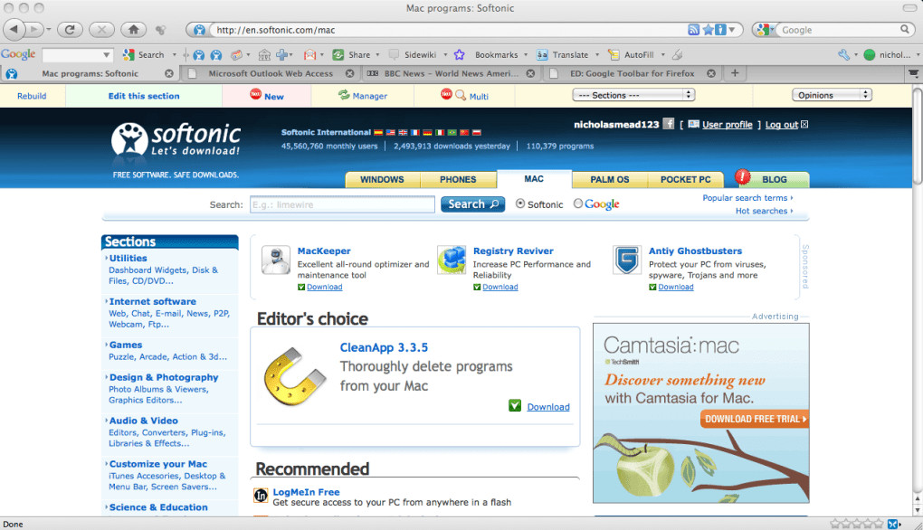Open the page info icon in address bar
The height and width of the screenshot is (530, 923).
(720, 30)
